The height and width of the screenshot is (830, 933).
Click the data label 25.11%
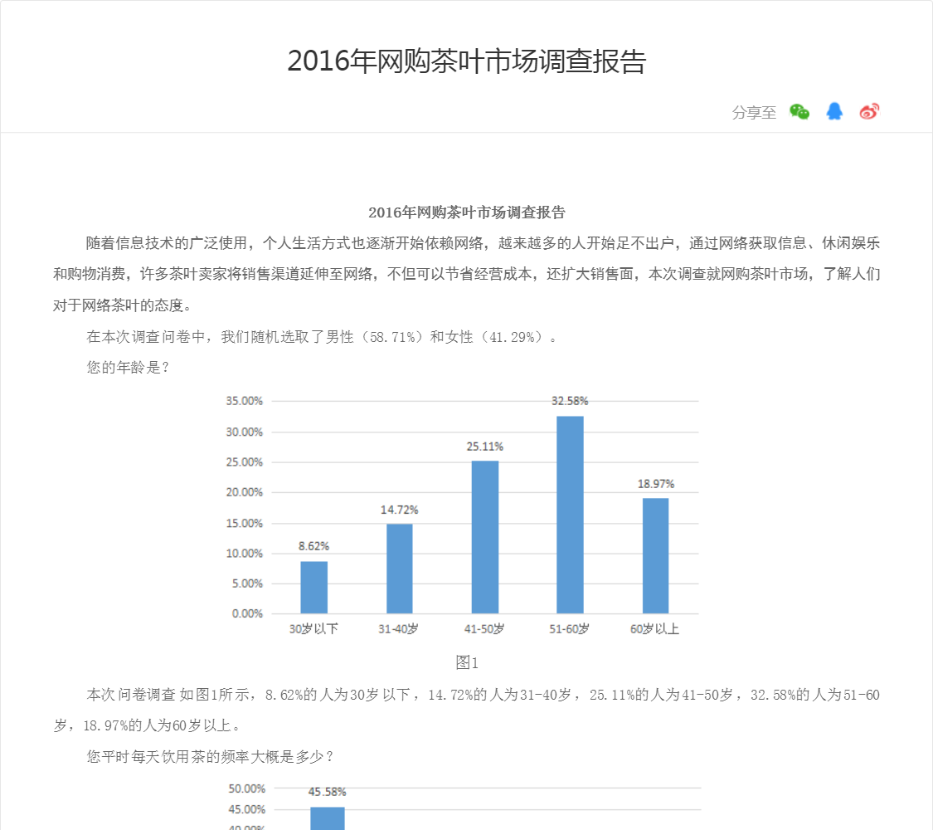pos(484,447)
